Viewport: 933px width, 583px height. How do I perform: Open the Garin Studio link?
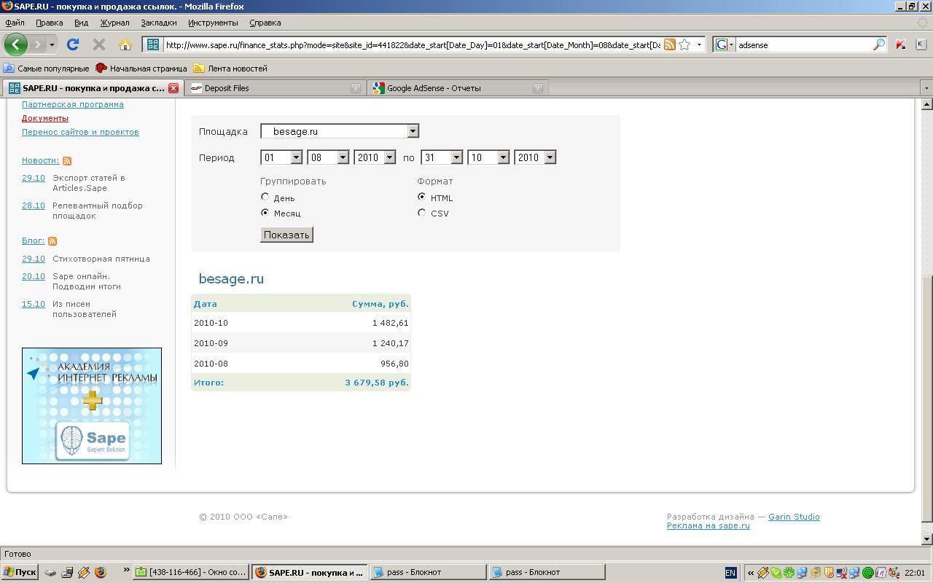coord(794,517)
